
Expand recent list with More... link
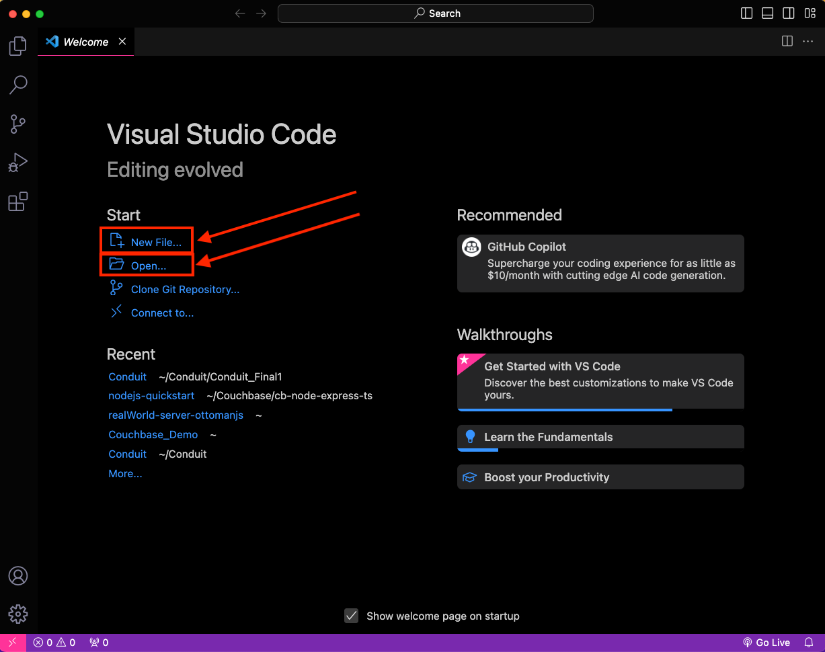125,474
